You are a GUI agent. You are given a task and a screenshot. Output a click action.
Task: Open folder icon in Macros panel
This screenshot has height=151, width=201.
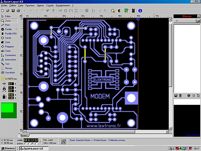coord(198,21)
